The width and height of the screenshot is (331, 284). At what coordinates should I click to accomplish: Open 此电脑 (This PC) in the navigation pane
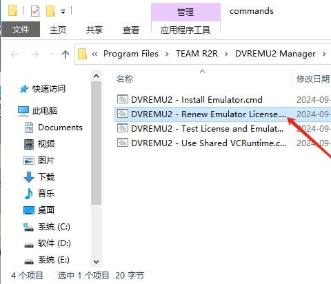click(45, 111)
